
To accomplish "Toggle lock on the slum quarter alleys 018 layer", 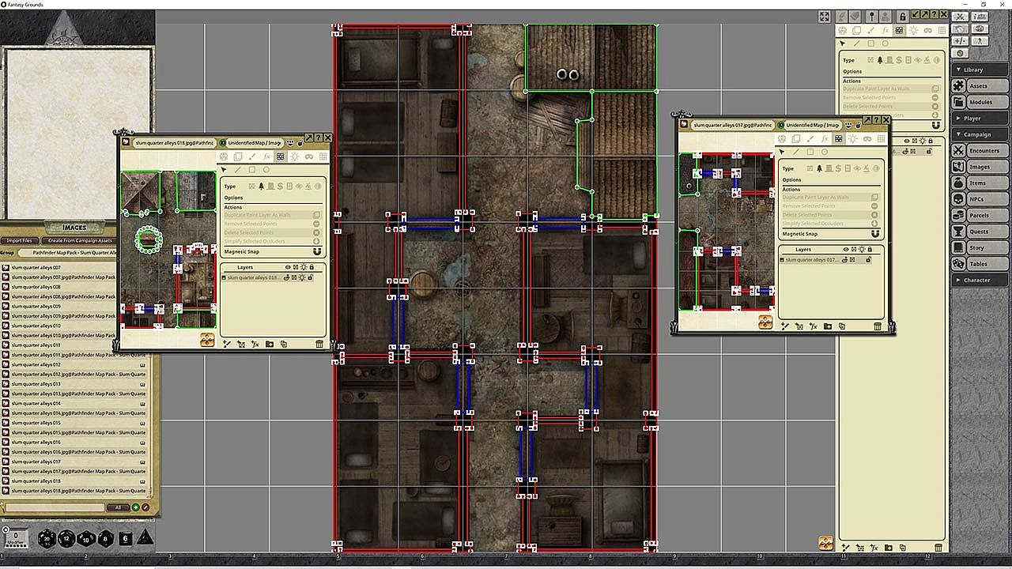I will tap(310, 277).
